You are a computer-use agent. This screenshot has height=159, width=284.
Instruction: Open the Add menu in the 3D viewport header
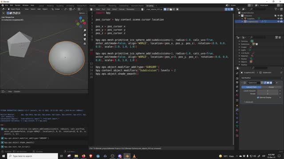tap(39, 9)
